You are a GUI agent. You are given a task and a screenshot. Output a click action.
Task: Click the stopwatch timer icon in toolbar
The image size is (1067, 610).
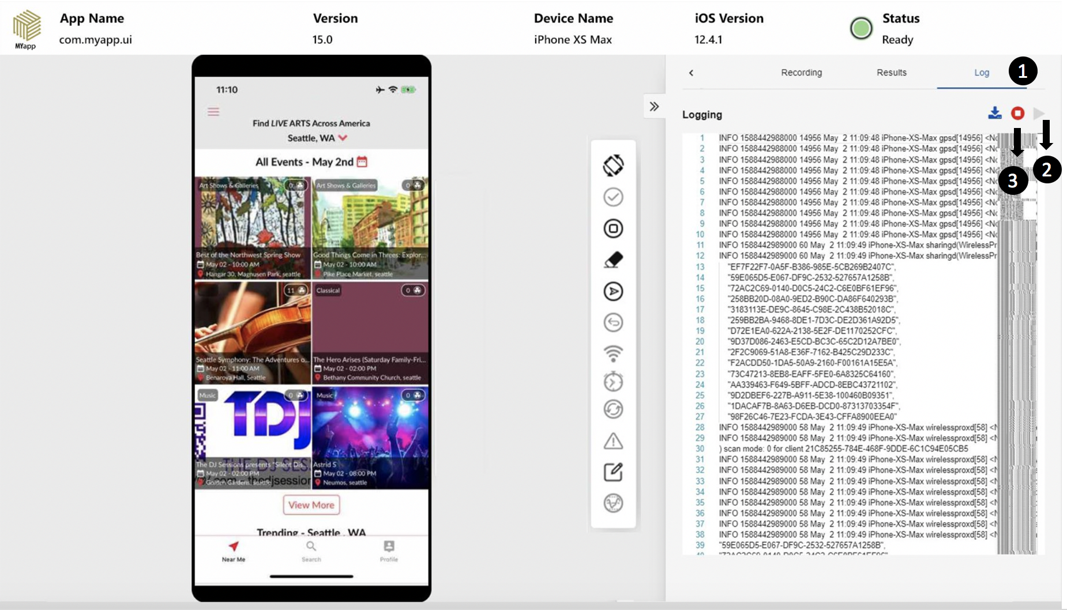click(613, 381)
